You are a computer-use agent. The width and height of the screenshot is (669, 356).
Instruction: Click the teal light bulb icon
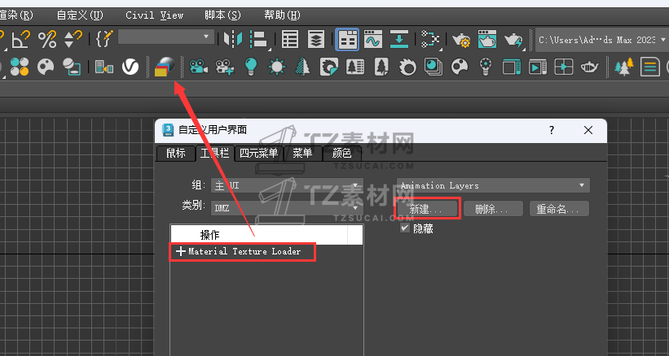[251, 67]
